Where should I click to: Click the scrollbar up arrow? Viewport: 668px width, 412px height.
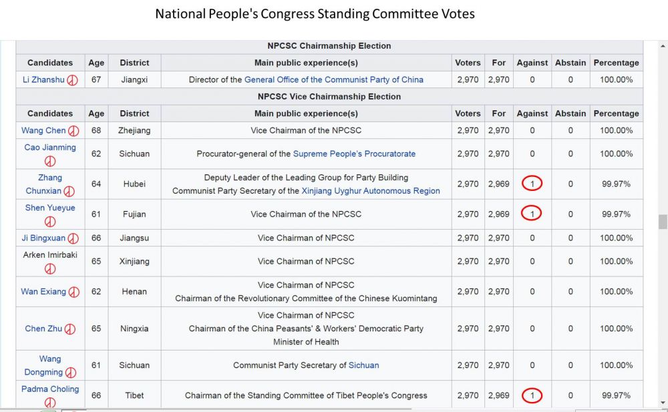click(x=663, y=46)
